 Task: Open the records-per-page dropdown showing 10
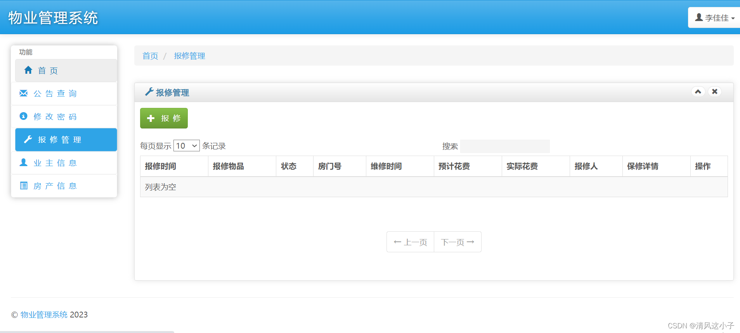[187, 146]
